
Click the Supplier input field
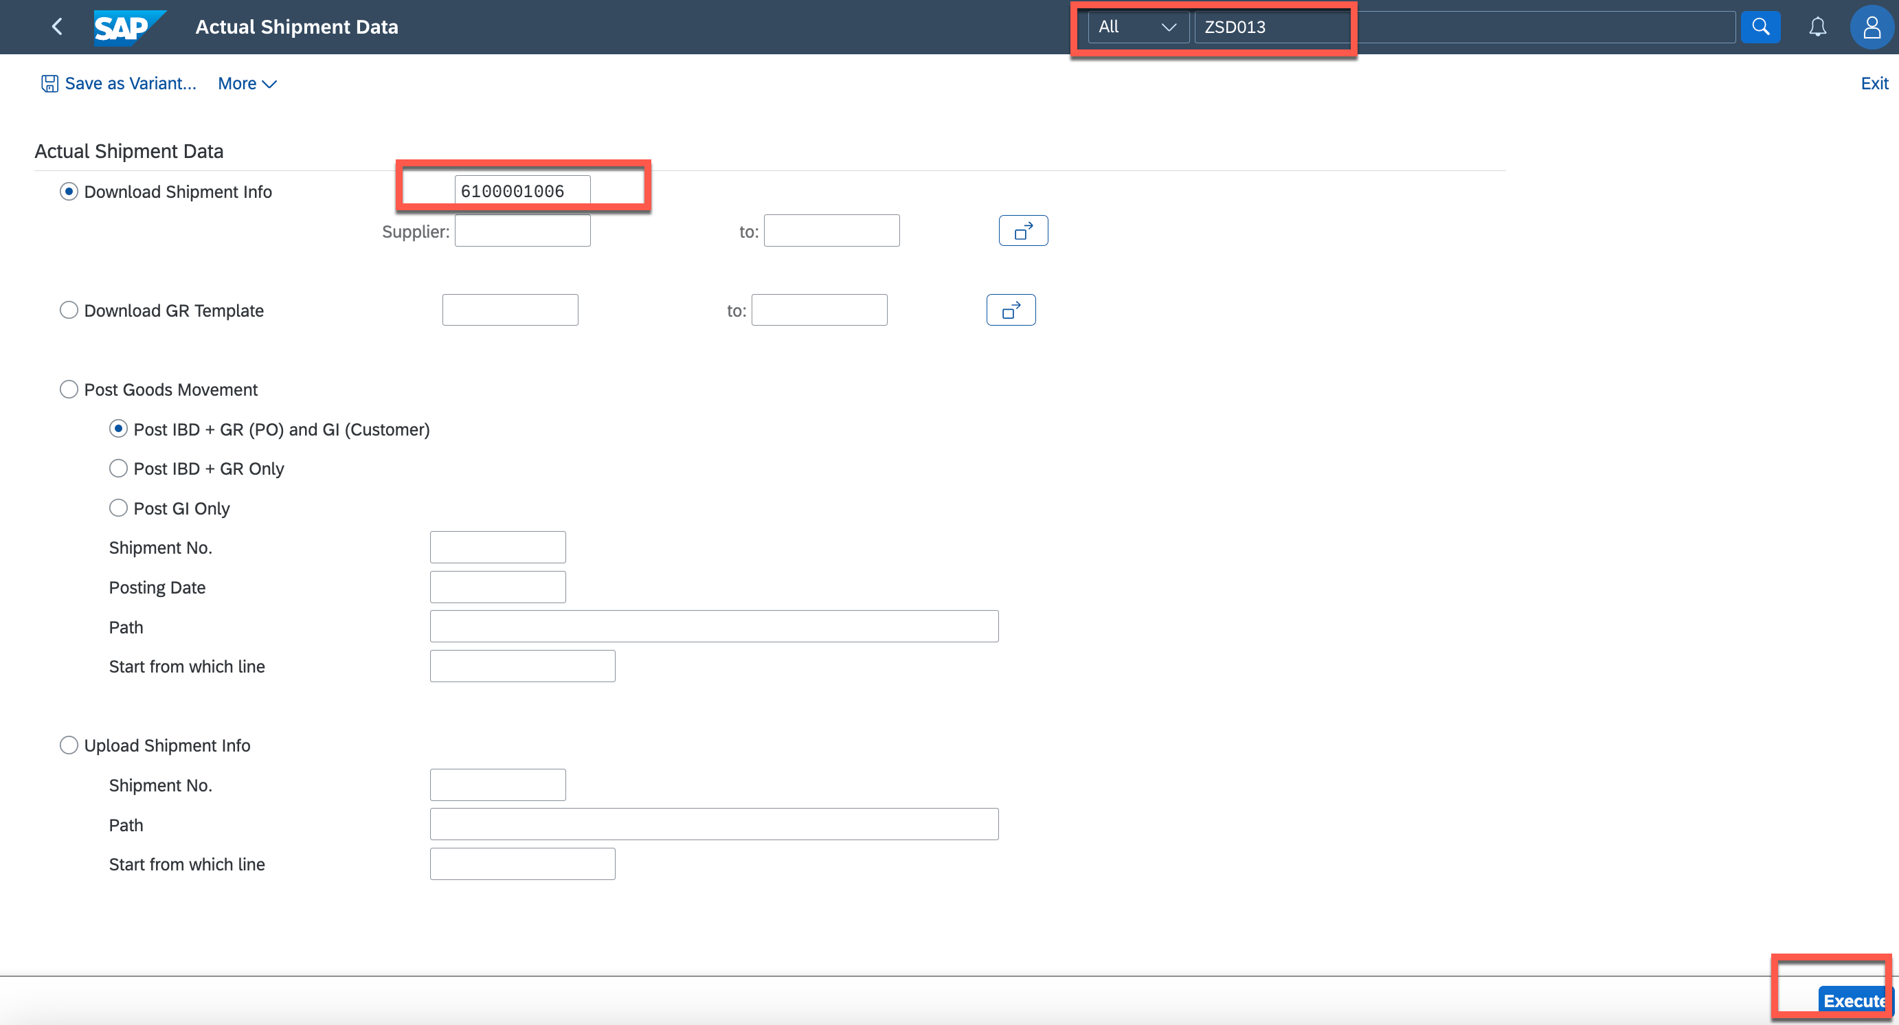(522, 231)
